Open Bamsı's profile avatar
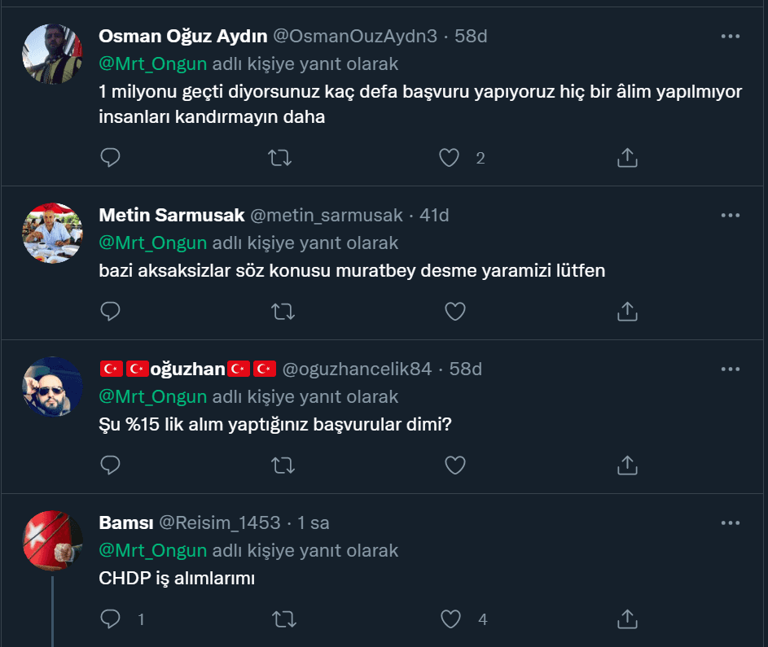This screenshot has width=768, height=647. point(52,540)
